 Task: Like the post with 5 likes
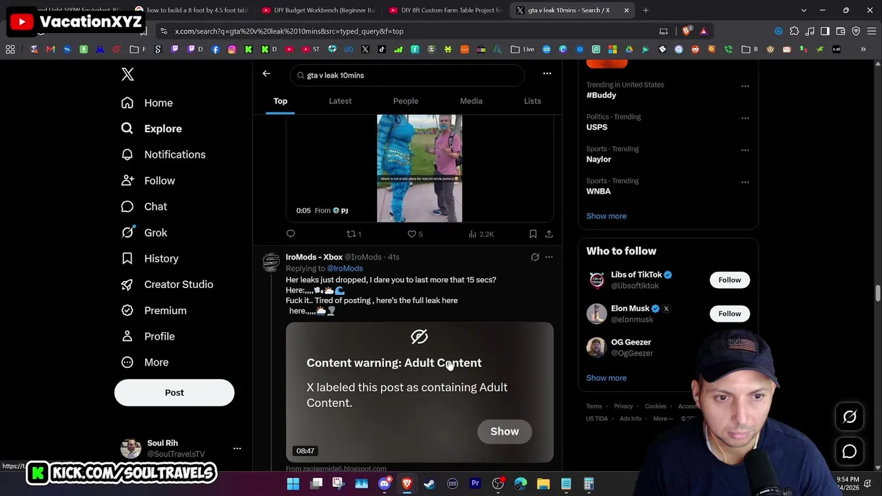pos(415,234)
